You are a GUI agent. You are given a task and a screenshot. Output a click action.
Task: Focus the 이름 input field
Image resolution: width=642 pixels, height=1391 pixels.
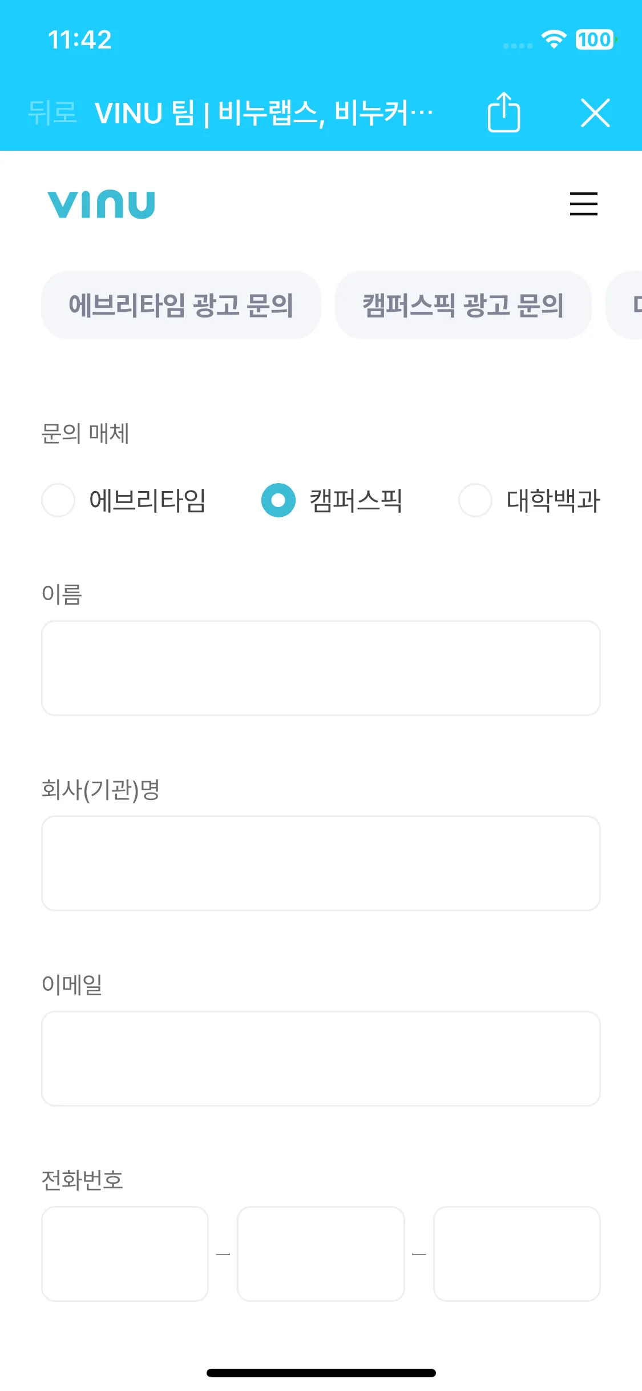[x=321, y=668]
